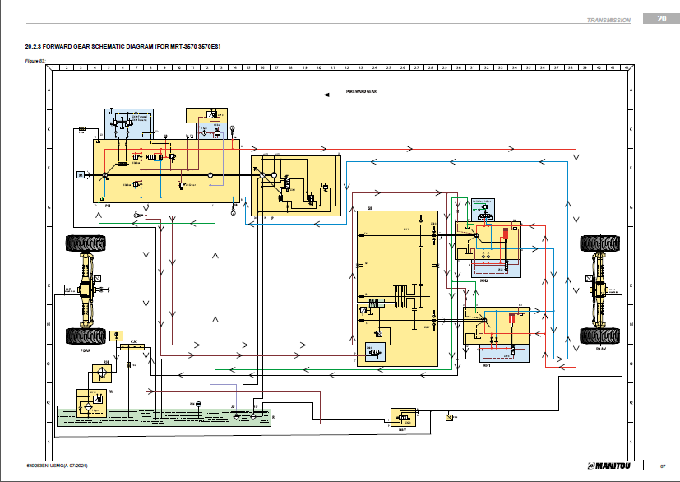This screenshot has height=482, width=680.
Task: Click the TRANSMISSION header label
Action: (608, 20)
